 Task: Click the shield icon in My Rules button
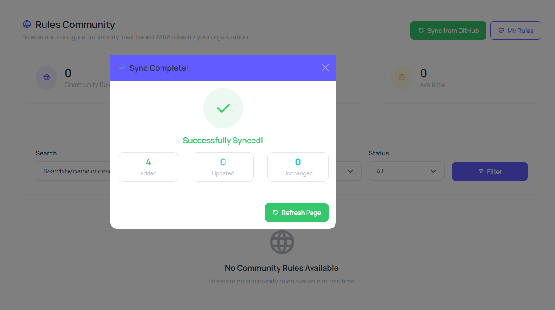[501, 31]
